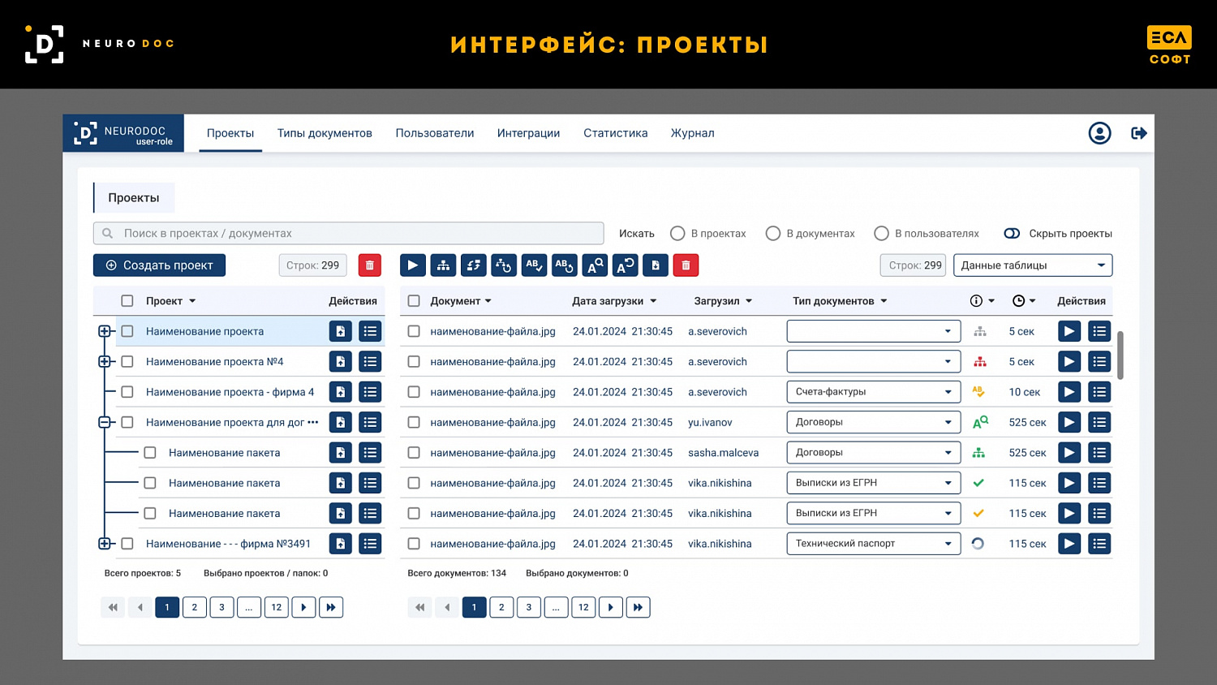Click the AB reset arrow toolbar icon

pos(564,265)
